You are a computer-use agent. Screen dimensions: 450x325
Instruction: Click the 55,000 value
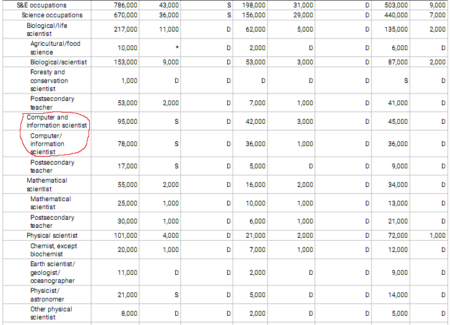128,184
